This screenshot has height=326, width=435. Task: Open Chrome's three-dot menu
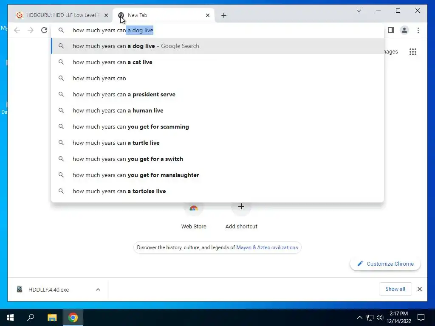(418, 30)
